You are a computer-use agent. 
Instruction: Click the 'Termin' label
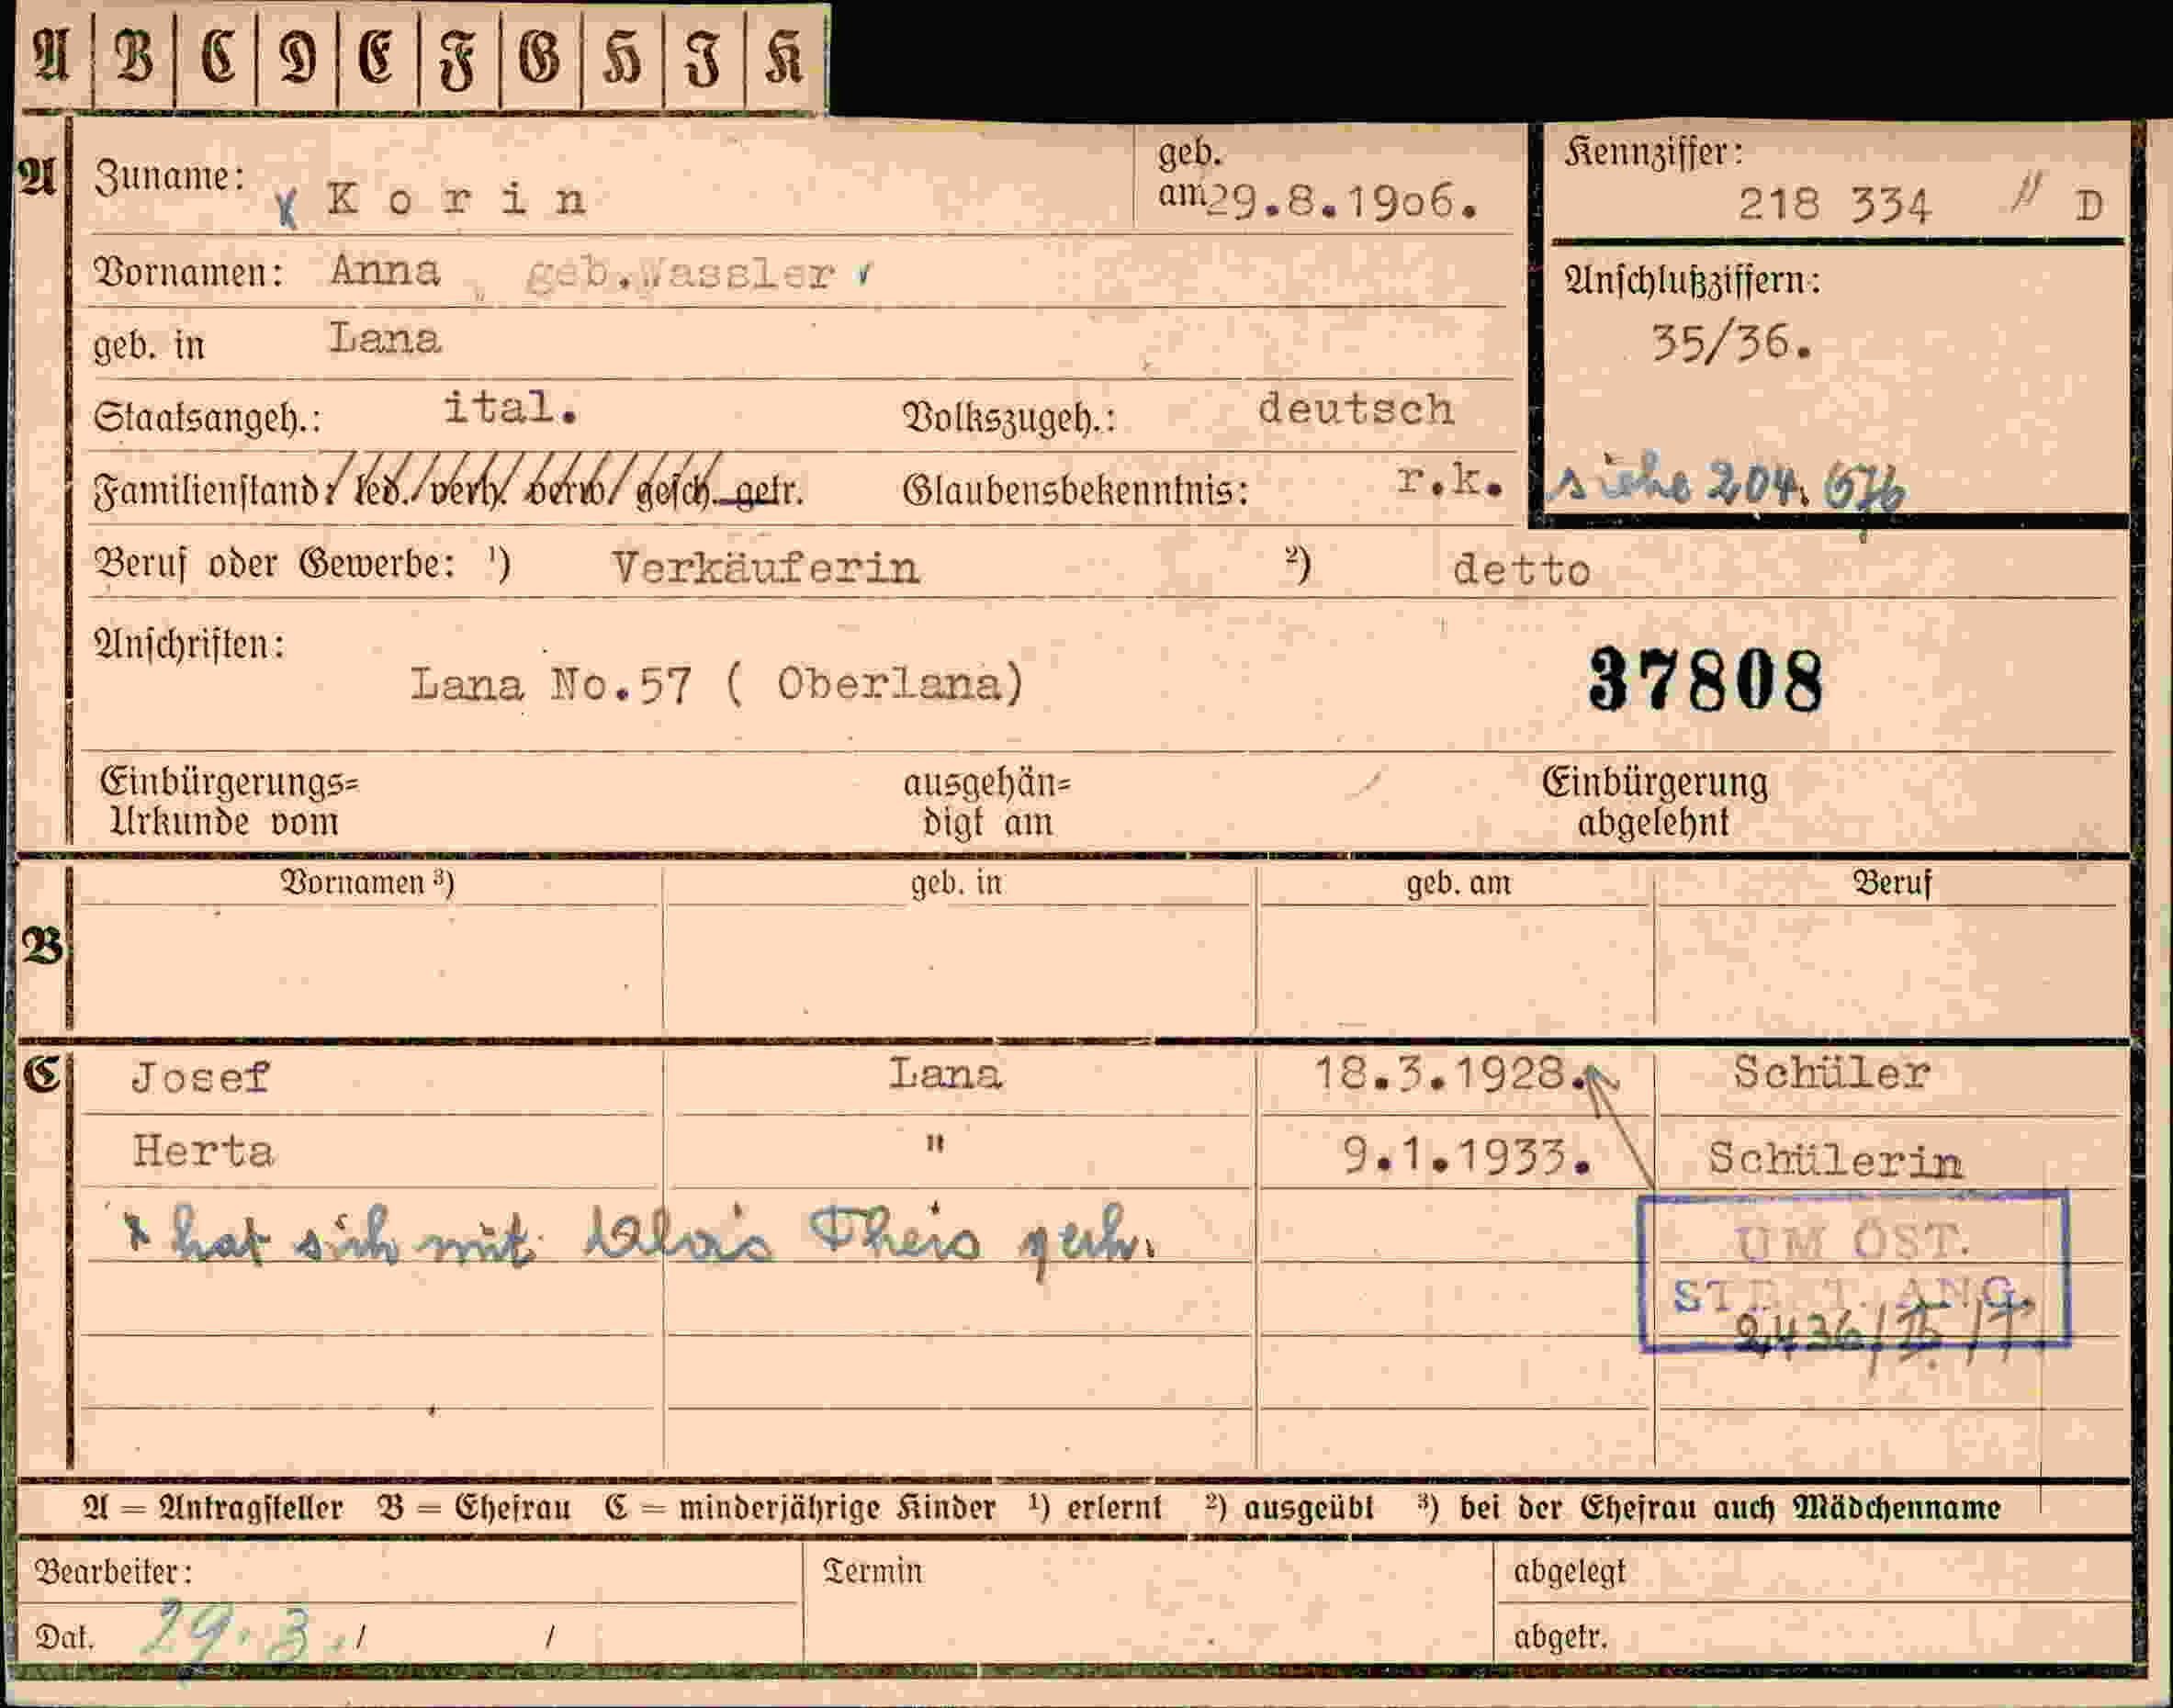tap(873, 1572)
